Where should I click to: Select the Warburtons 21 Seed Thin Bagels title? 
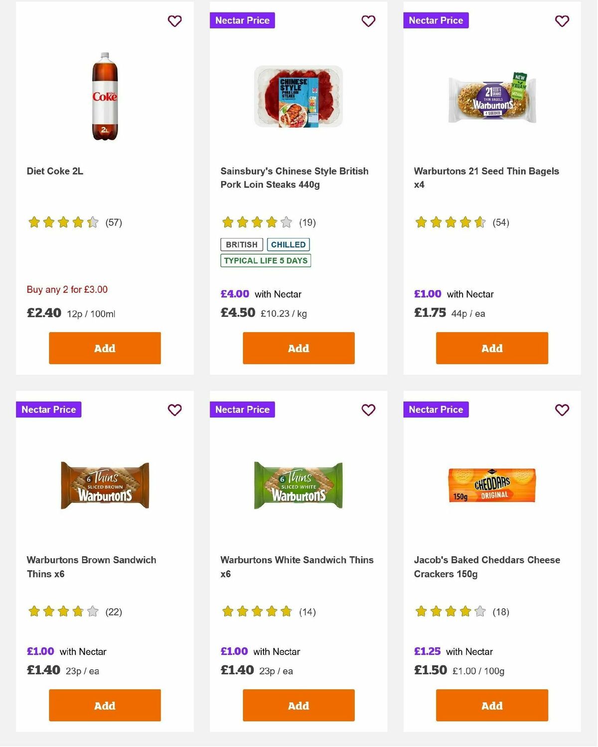click(486, 178)
